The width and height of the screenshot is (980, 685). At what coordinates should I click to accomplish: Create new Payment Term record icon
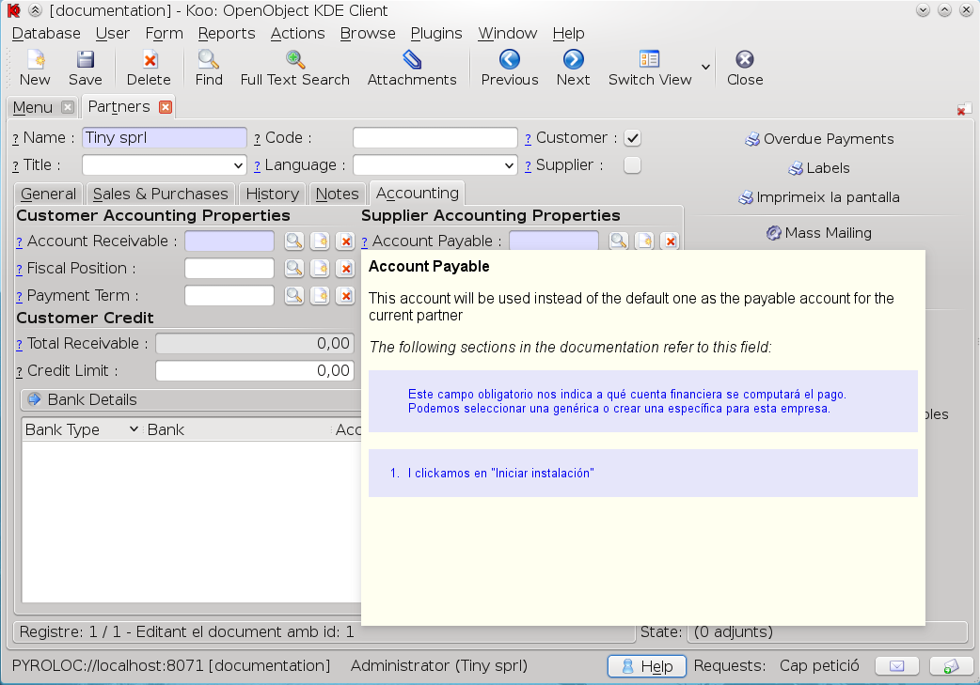[320, 295]
